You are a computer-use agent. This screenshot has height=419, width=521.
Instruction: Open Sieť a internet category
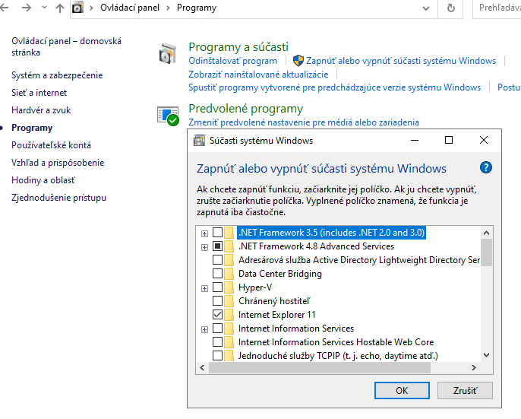[x=39, y=93]
